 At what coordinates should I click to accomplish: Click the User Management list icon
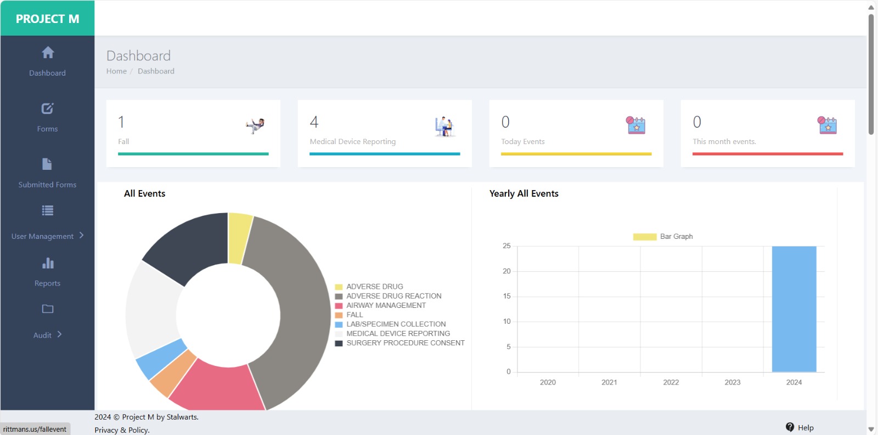coord(48,210)
